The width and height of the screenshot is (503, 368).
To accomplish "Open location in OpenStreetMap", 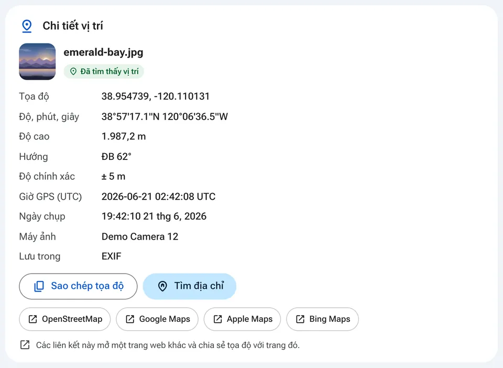I will tap(65, 319).
